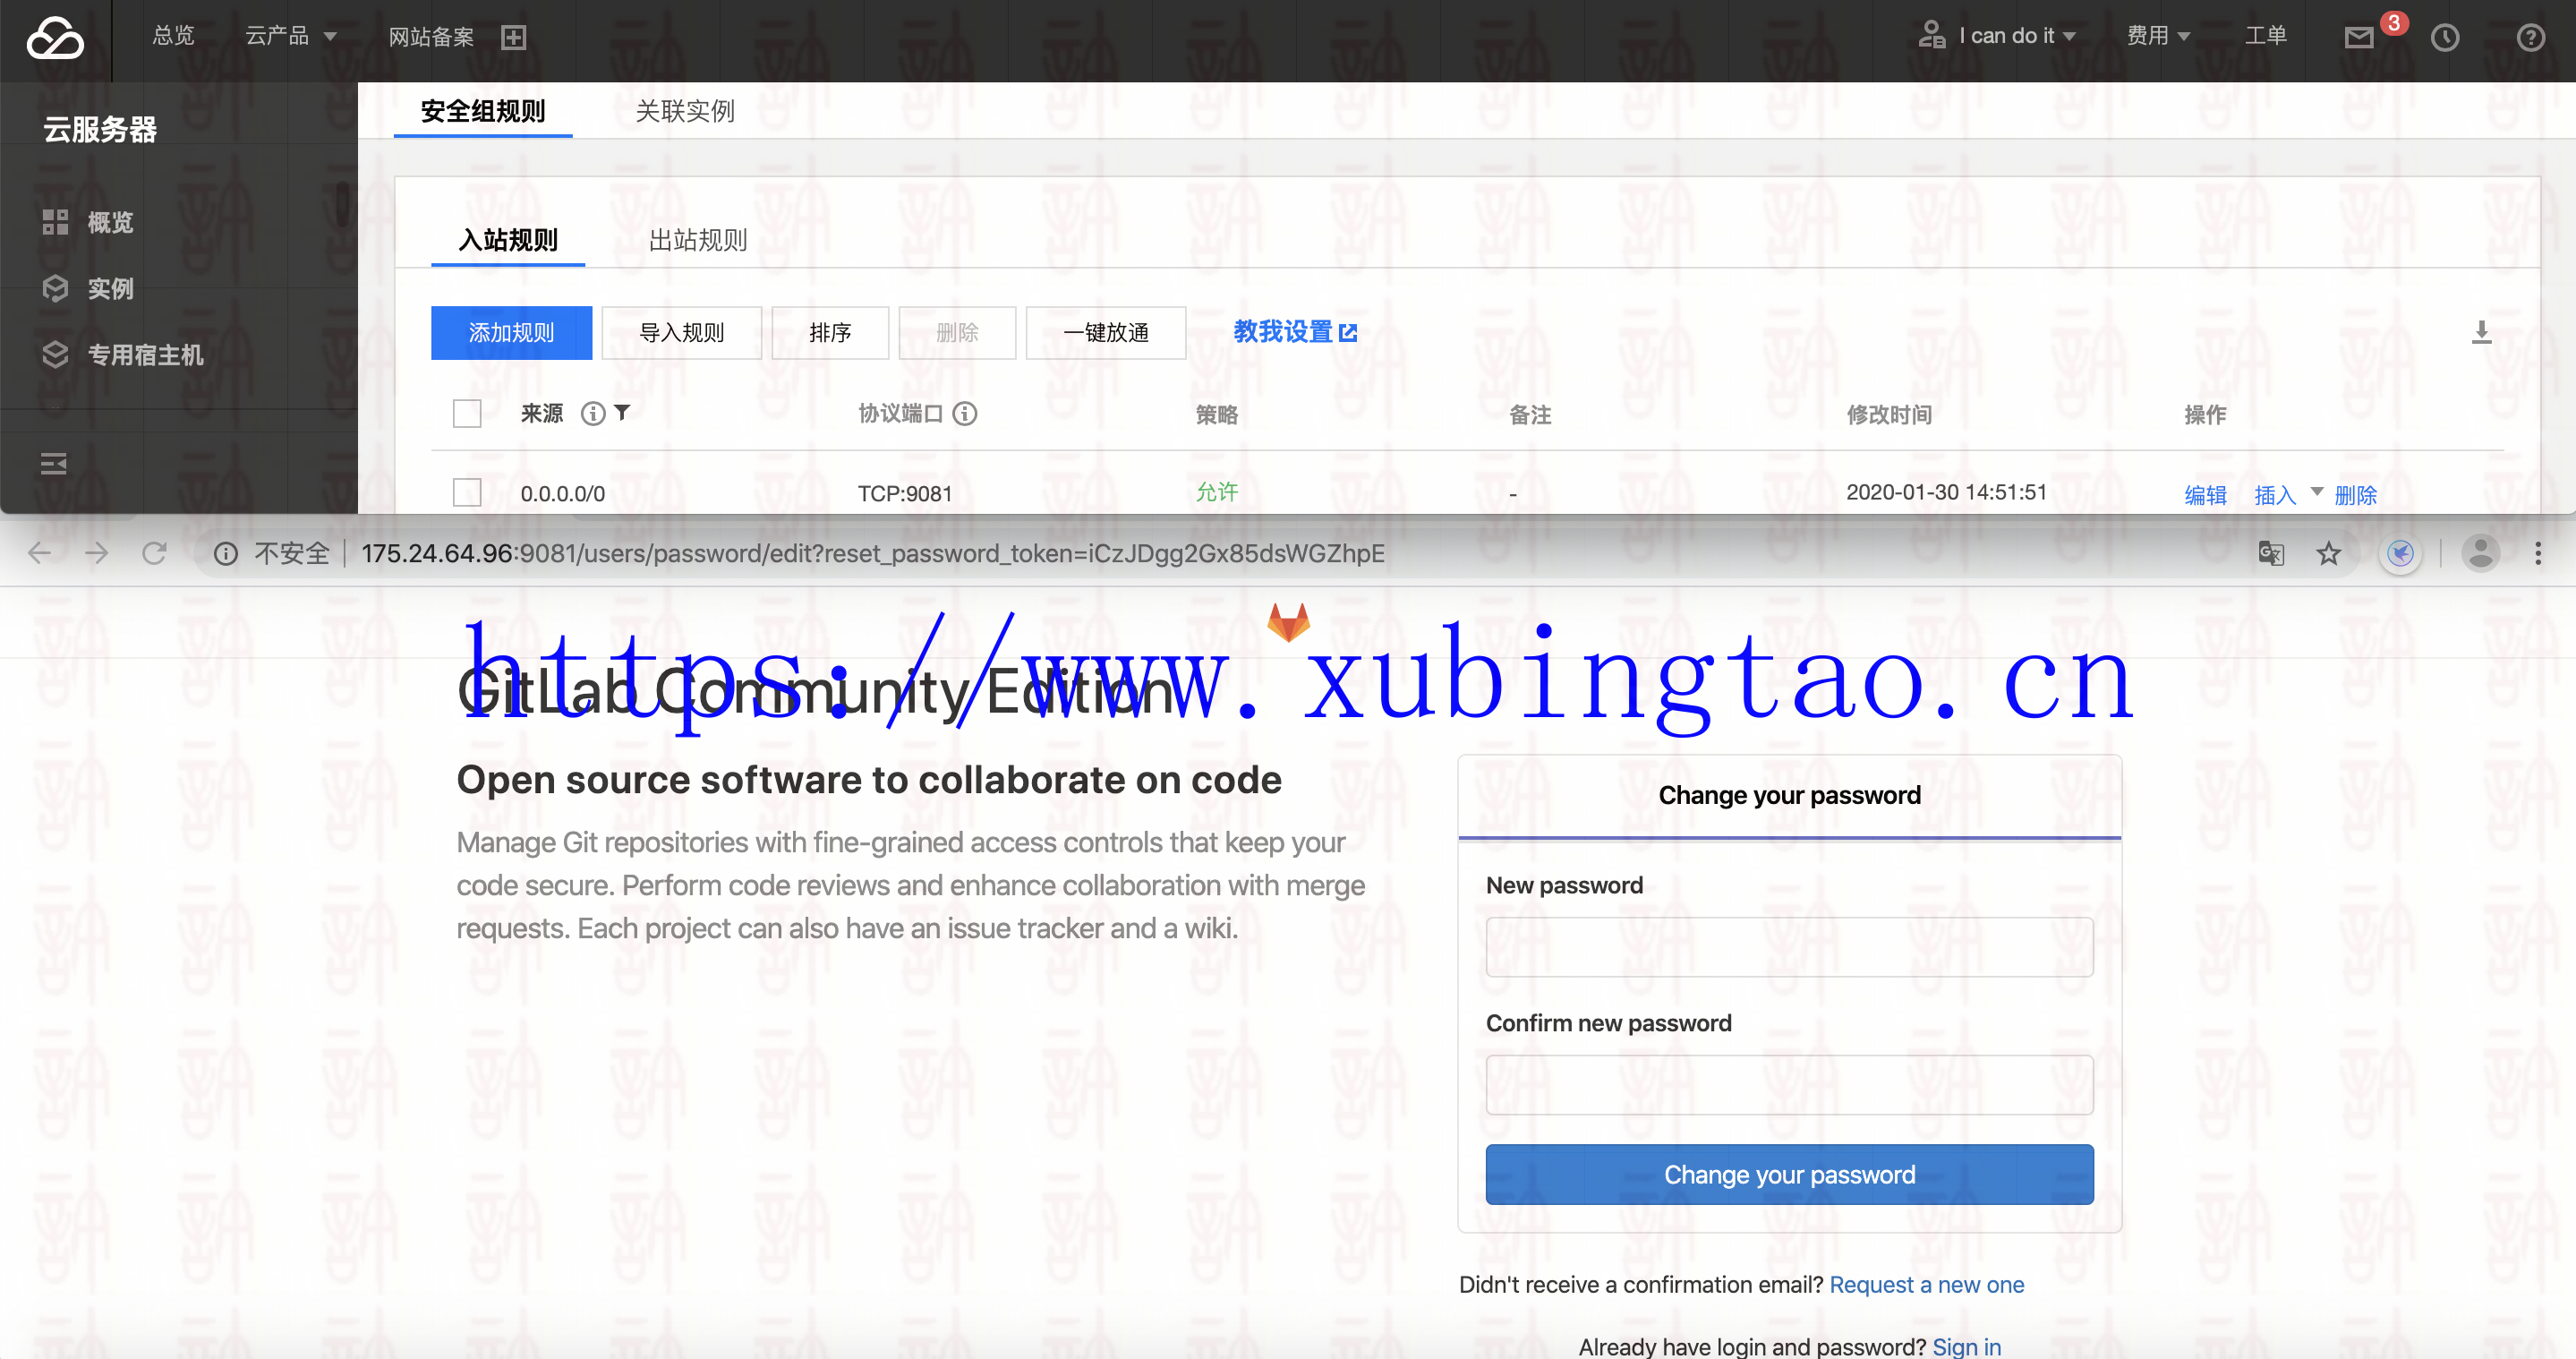Switch to the 出站规则 tab
The width and height of the screenshot is (2576, 1359).
point(698,240)
